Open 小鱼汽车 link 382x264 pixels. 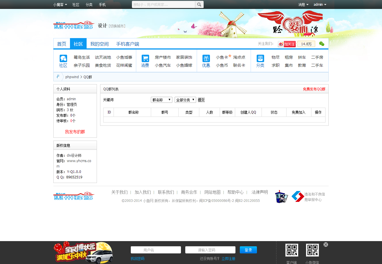tap(163, 65)
